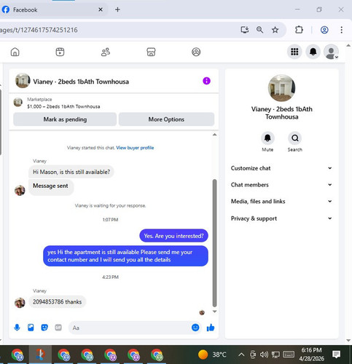This screenshot has height=364, width=352.
Task: Send a thumbs-up like
Action: 211,328
